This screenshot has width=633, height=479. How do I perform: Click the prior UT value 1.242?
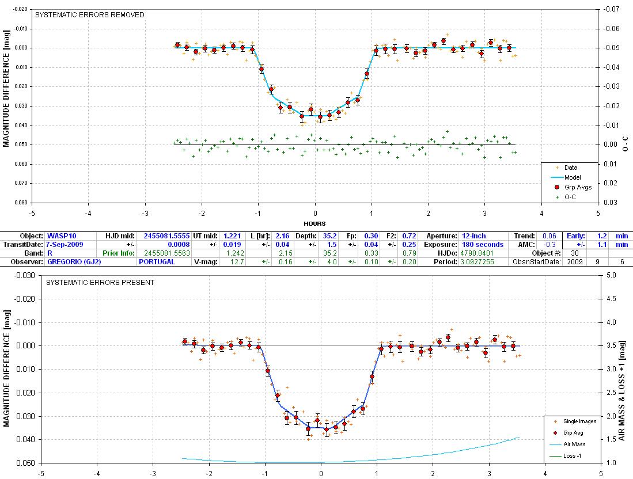click(235, 253)
